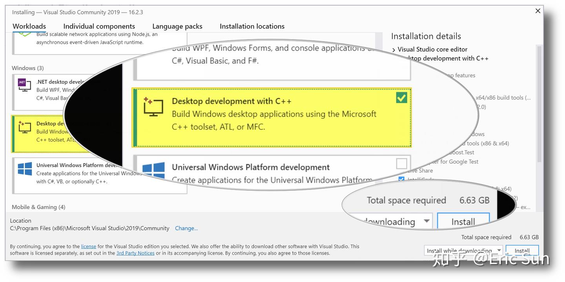Open the license link
This screenshot has height=282, width=565.
click(88, 246)
